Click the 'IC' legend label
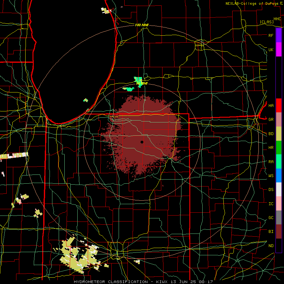This screenshot has width=284, height=284. [271, 204]
